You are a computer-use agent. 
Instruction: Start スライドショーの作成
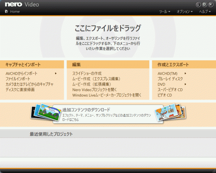pyautogui.click(x=87, y=74)
